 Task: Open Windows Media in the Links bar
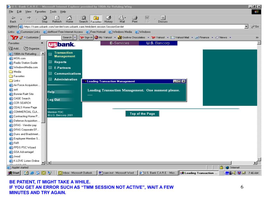120,32
